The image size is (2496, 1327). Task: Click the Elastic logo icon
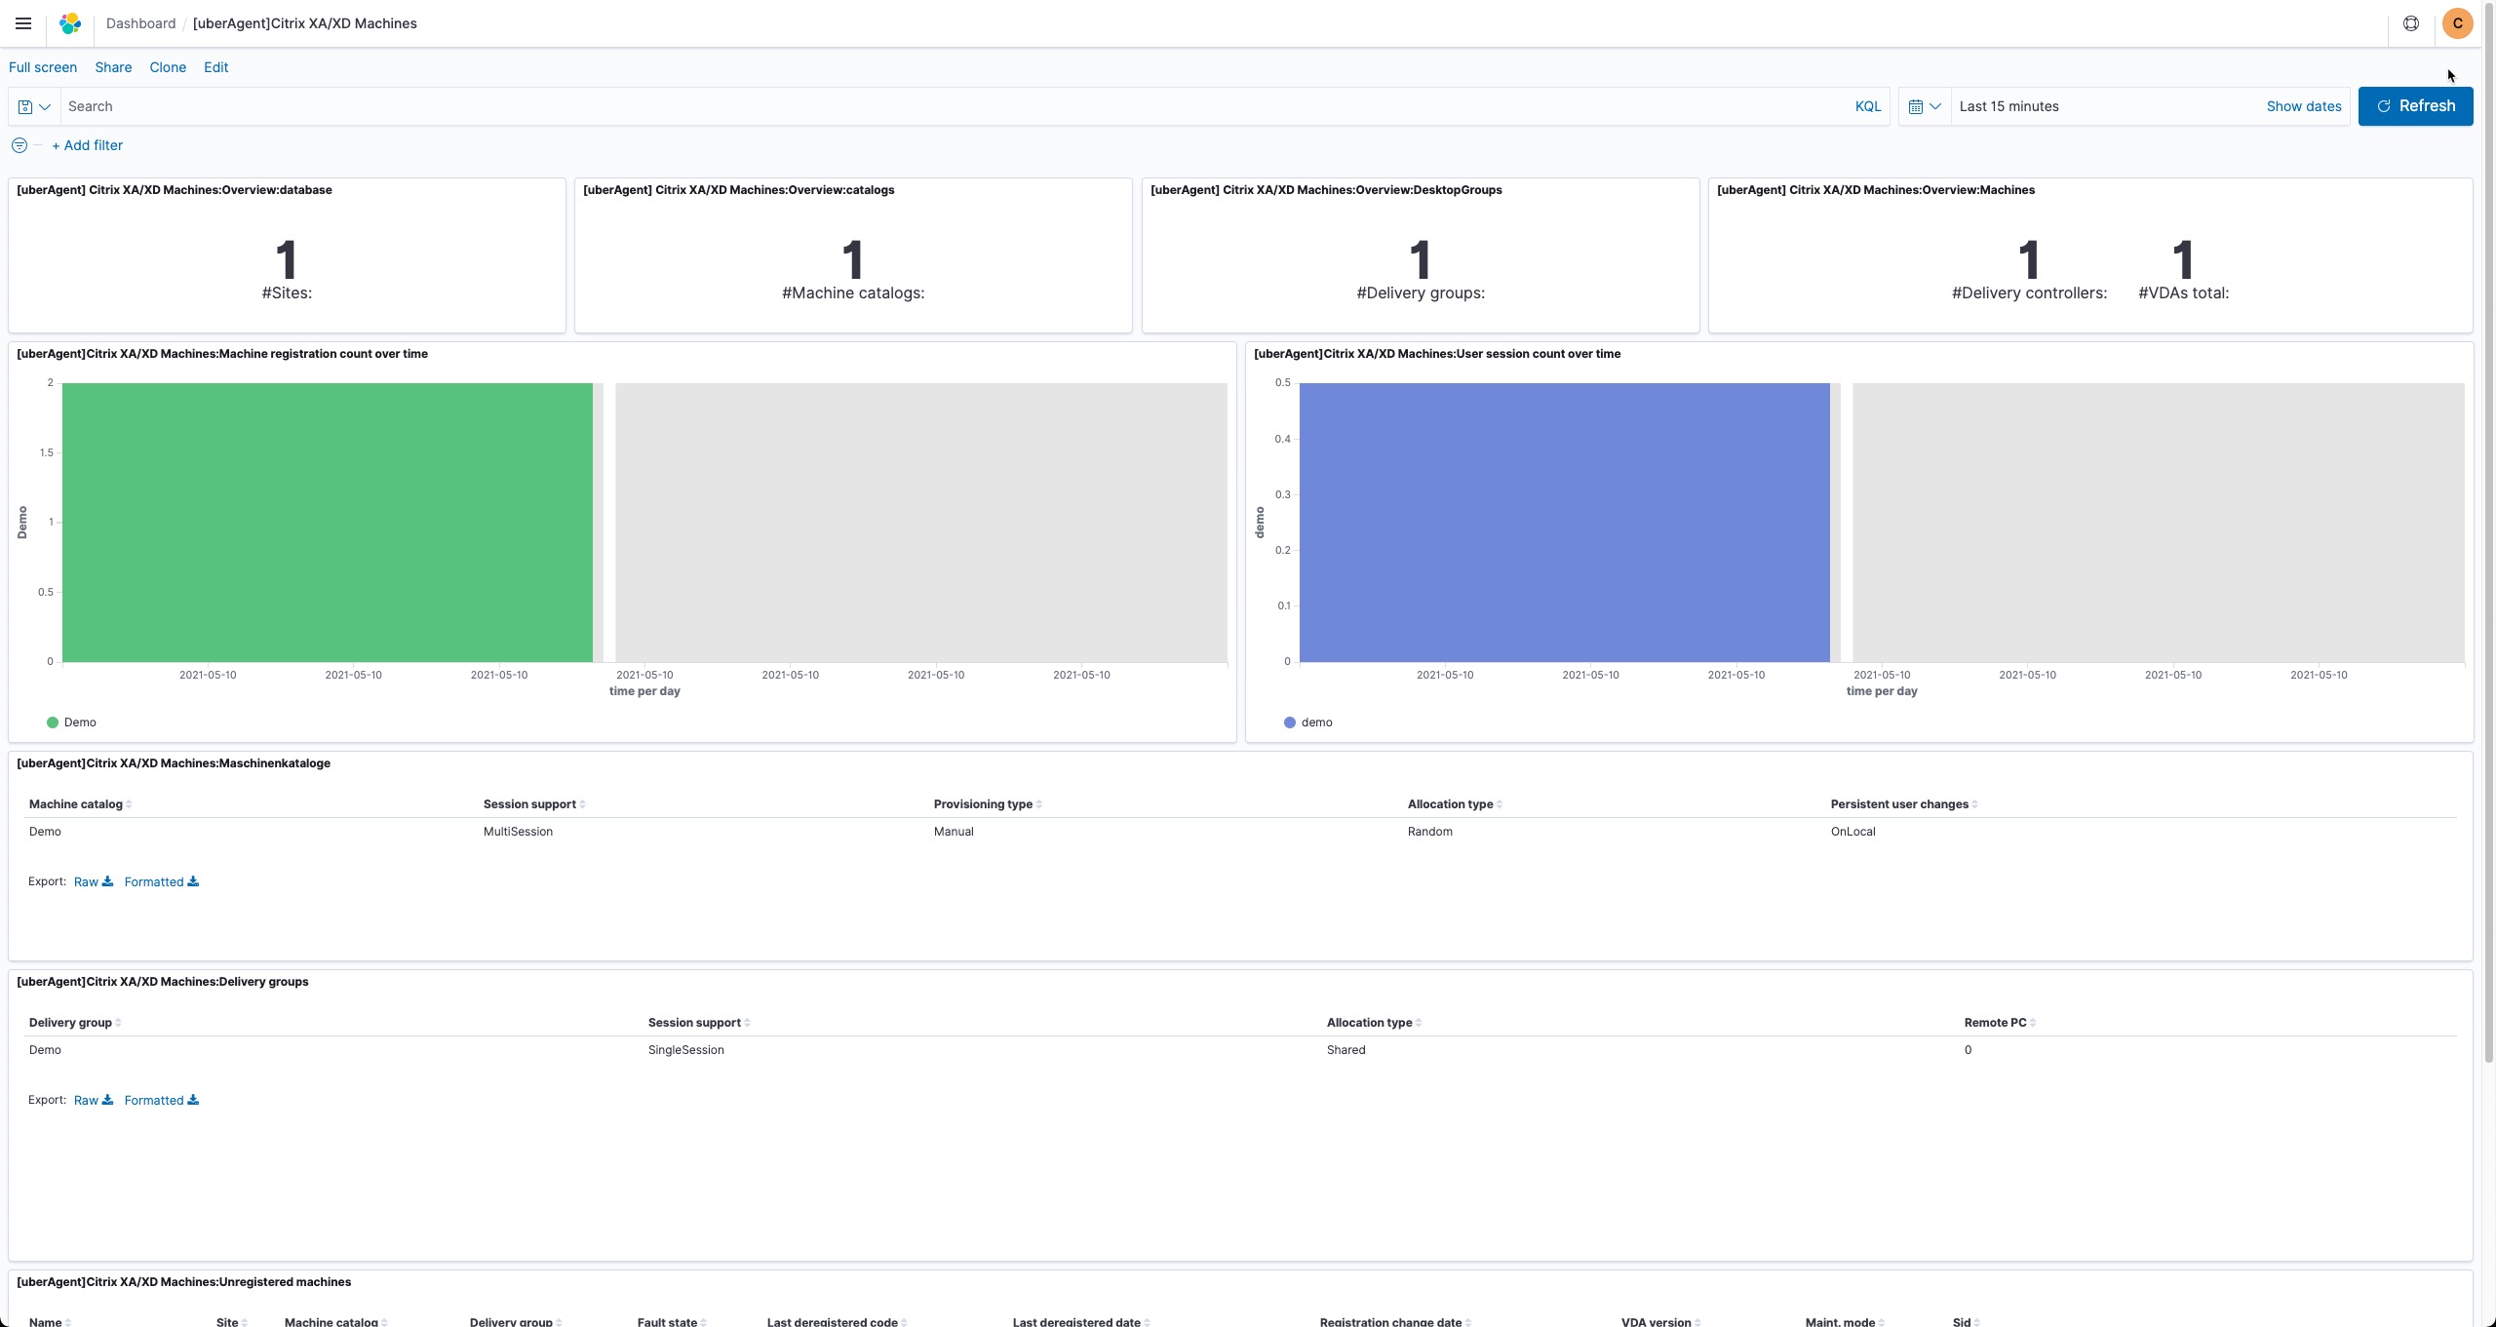point(70,23)
